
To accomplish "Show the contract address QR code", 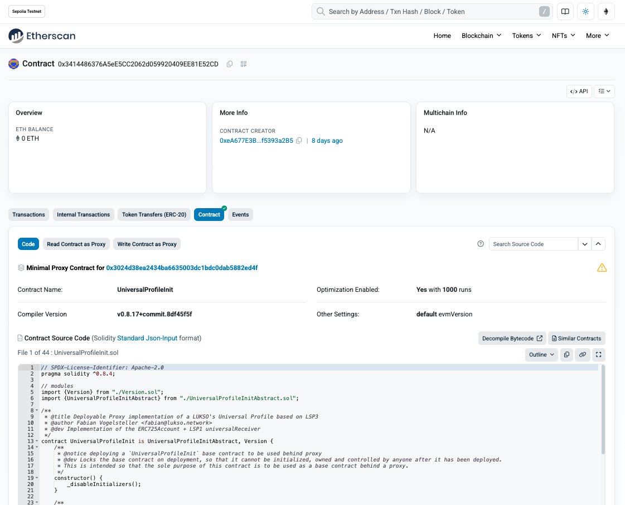I will tap(243, 64).
